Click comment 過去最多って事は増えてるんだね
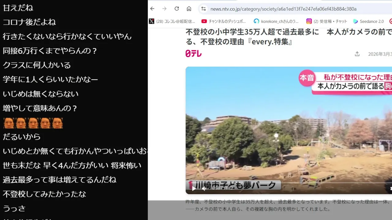Viewport: 392px width, 220px height. [59, 180]
